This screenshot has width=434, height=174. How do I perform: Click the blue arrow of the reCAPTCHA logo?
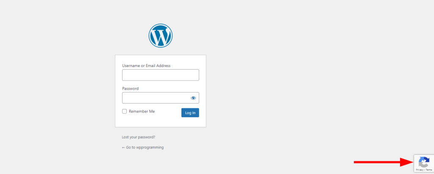(x=423, y=160)
